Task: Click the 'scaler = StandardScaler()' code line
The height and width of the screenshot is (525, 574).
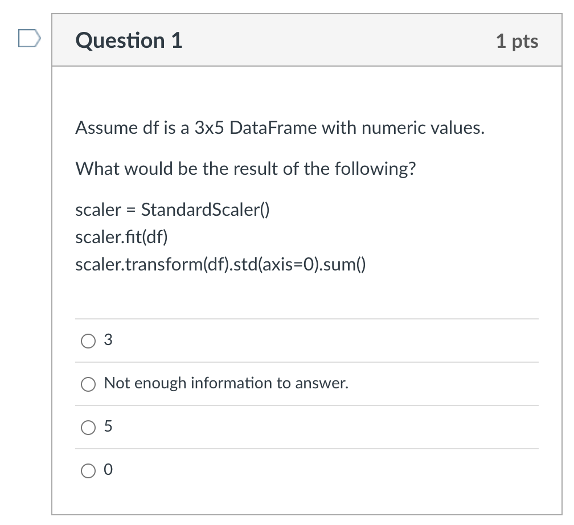Action: click(173, 210)
